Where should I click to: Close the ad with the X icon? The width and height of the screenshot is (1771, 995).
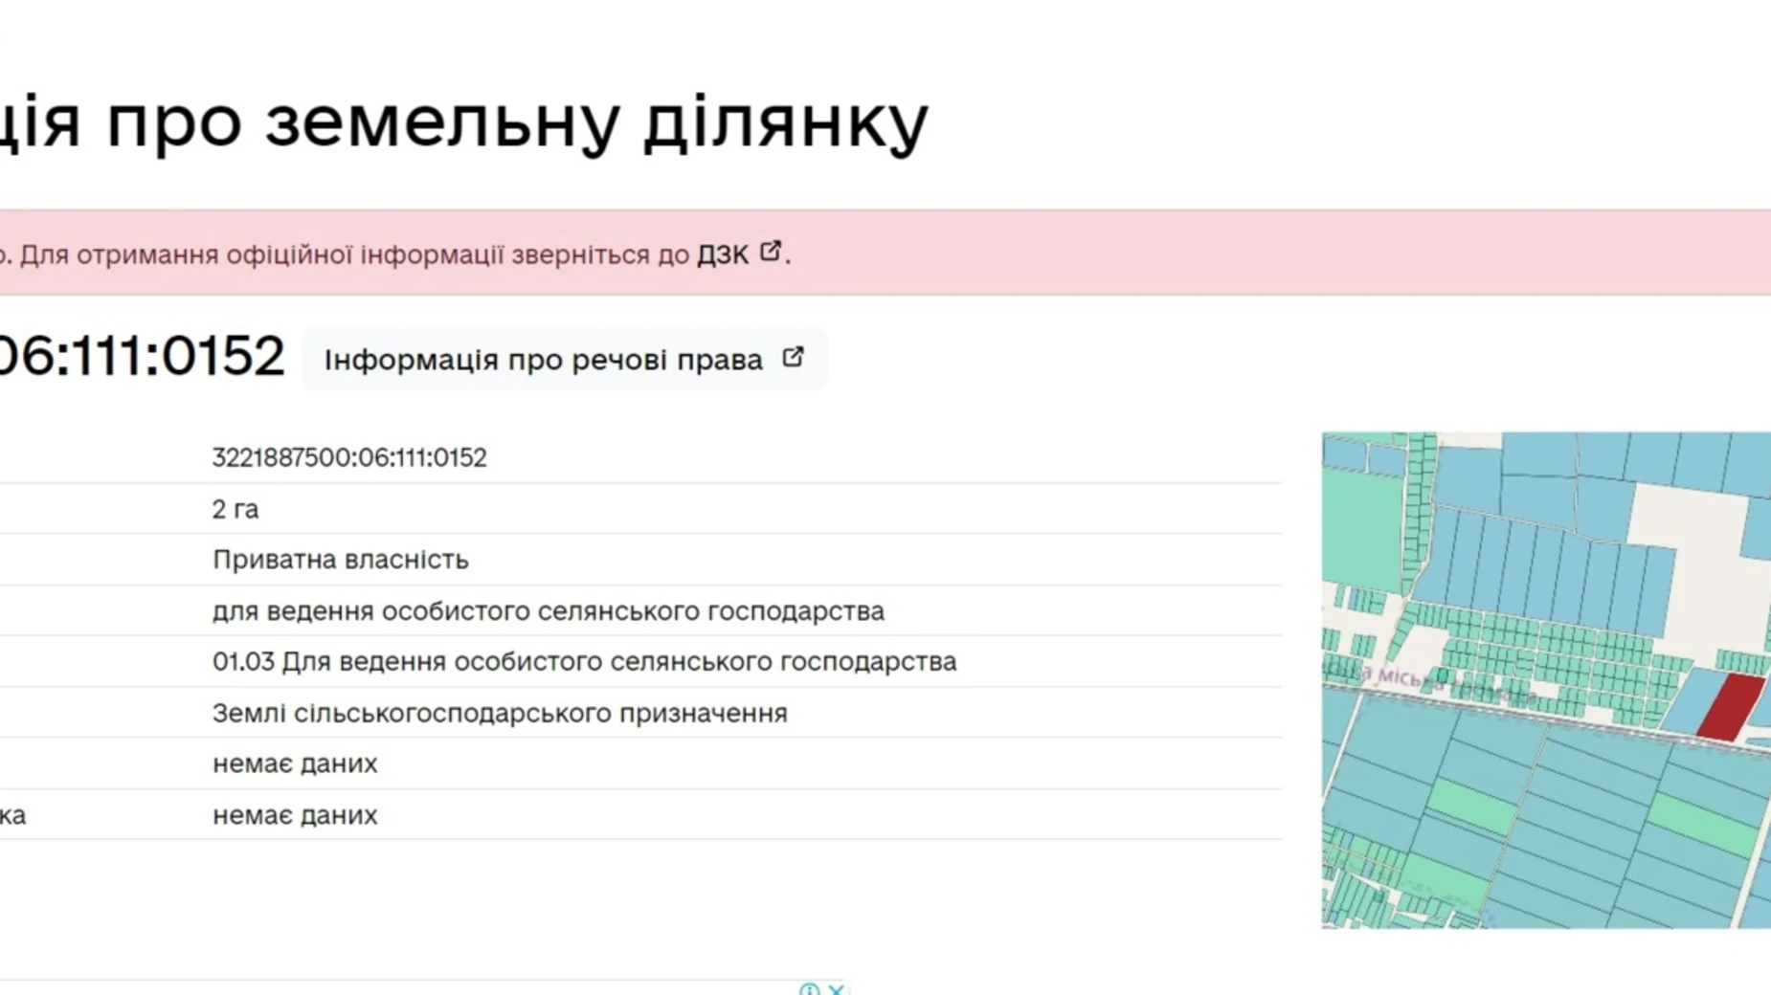coord(836,988)
